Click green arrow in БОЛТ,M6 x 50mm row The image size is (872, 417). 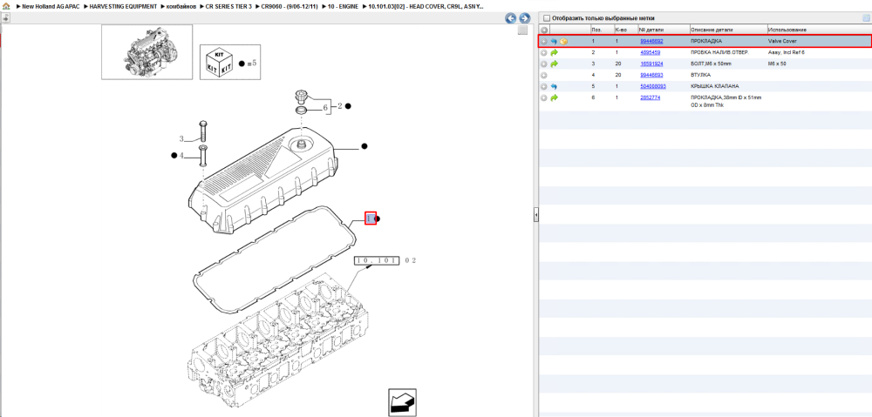tap(554, 64)
